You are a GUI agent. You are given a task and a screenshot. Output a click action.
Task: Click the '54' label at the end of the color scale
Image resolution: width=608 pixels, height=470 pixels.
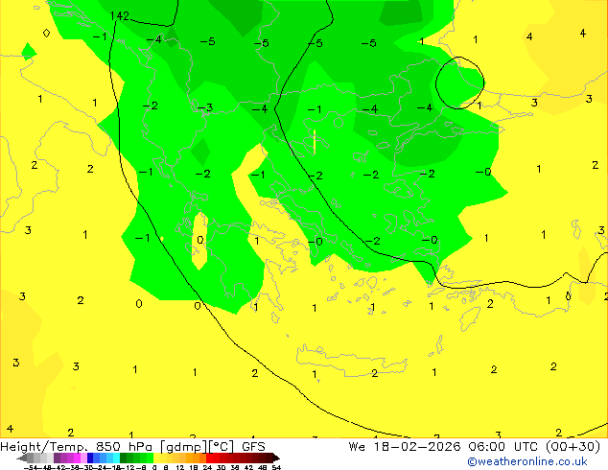click(276, 467)
